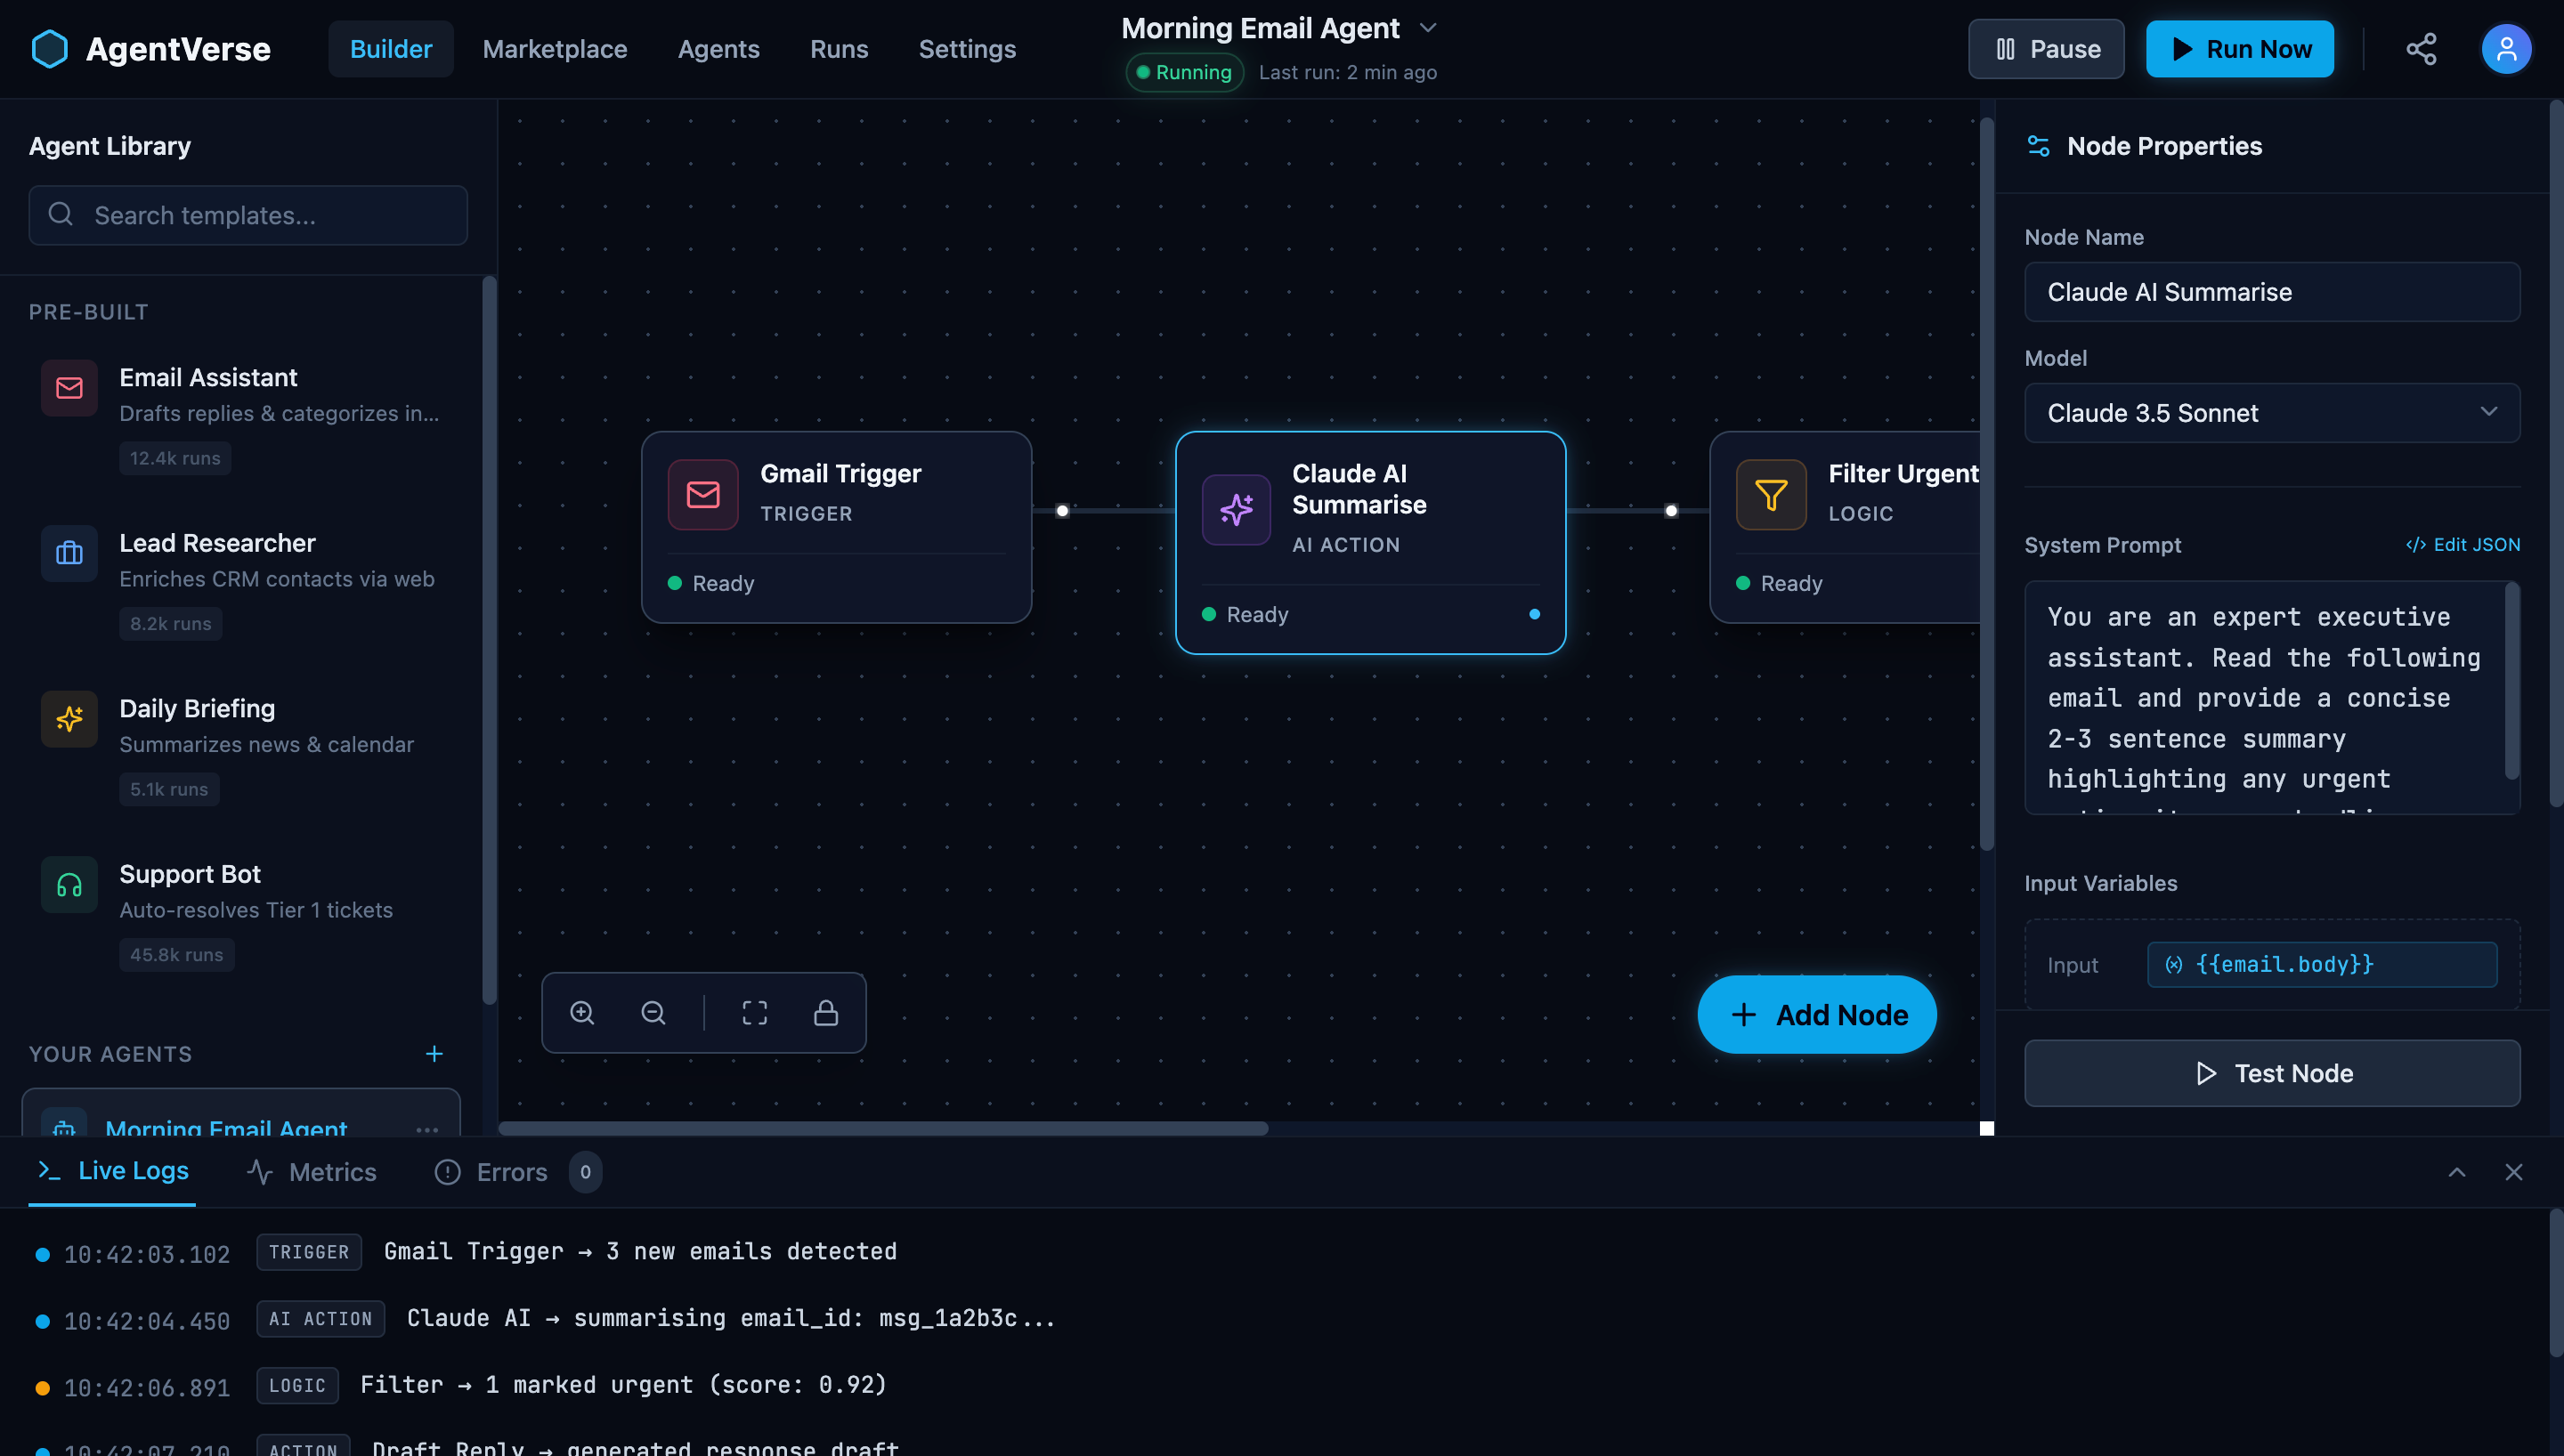
Task: Select the Filter Urgent node
Action: (x=1844, y=527)
